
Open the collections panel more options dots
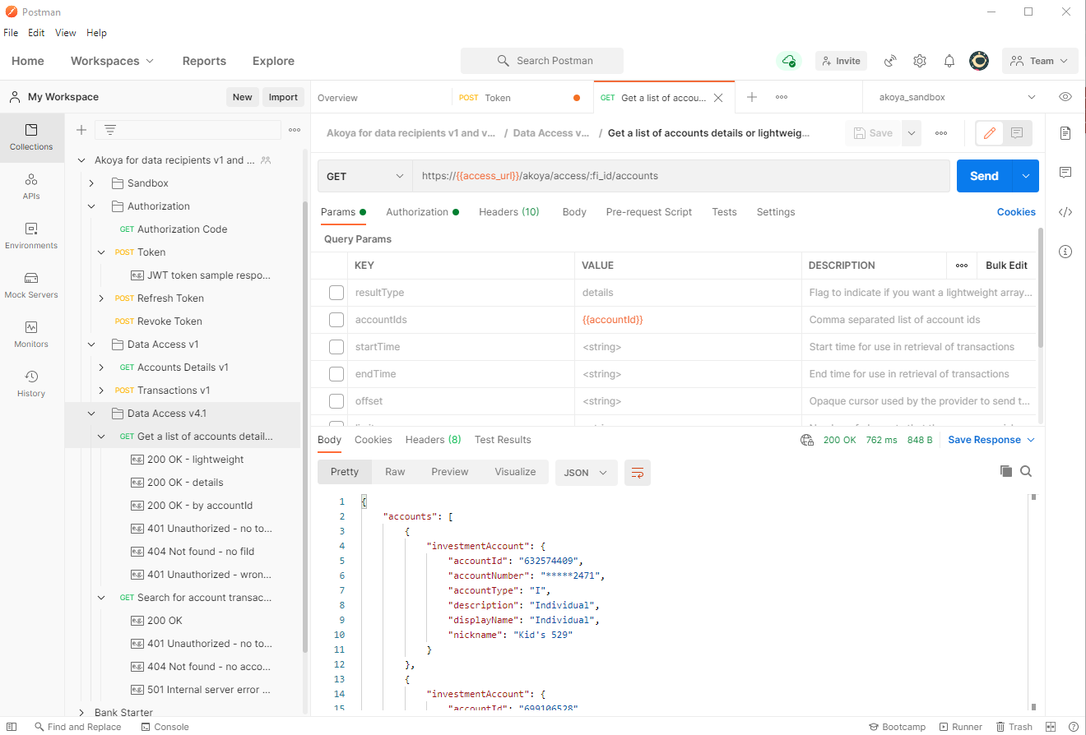295,130
